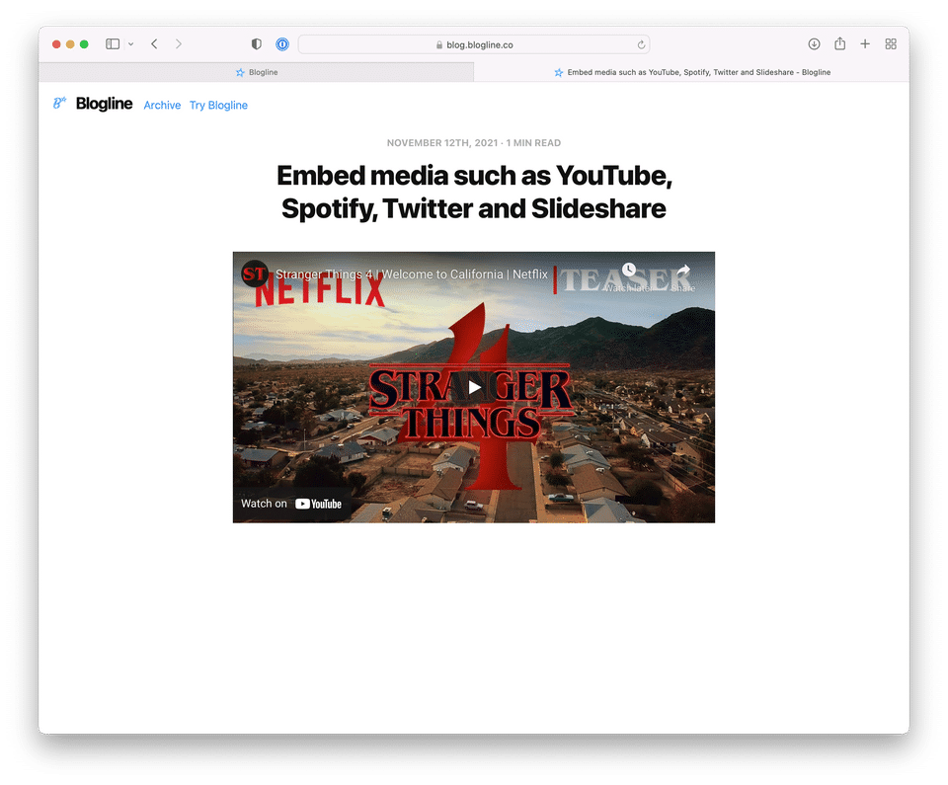Image resolution: width=948 pixels, height=785 pixels.
Task: Close the Safari window with red button
Action: [x=56, y=44]
